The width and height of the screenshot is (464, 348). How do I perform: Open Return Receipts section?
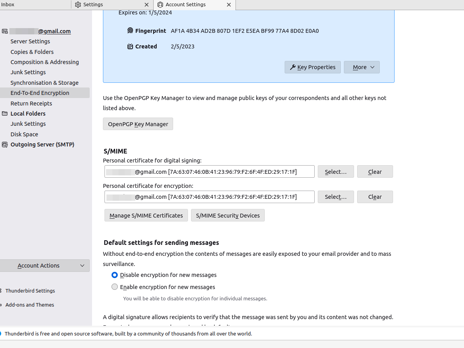31,104
